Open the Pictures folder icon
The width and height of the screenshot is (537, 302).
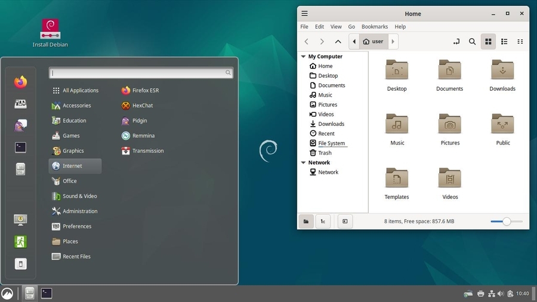(450, 130)
